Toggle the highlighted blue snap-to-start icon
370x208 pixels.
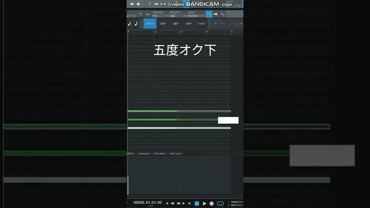pos(209,14)
